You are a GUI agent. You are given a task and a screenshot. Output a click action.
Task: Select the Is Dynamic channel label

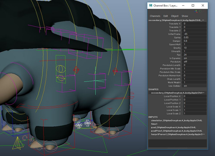click(175, 58)
